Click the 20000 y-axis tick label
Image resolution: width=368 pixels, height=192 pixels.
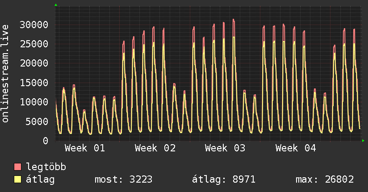pos(33,63)
